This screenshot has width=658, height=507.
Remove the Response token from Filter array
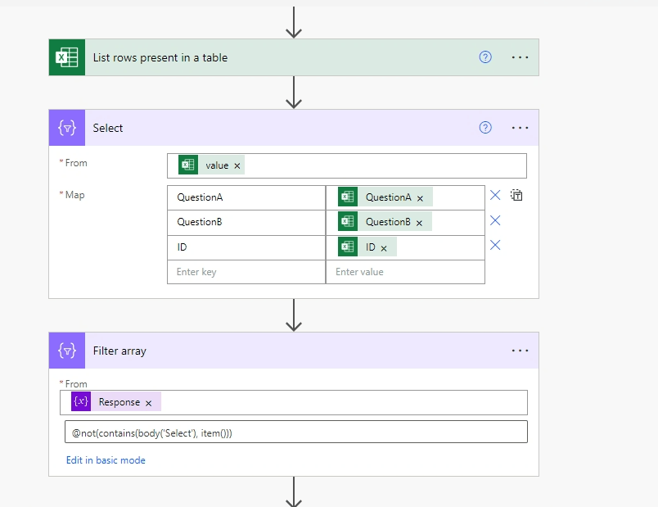click(149, 403)
